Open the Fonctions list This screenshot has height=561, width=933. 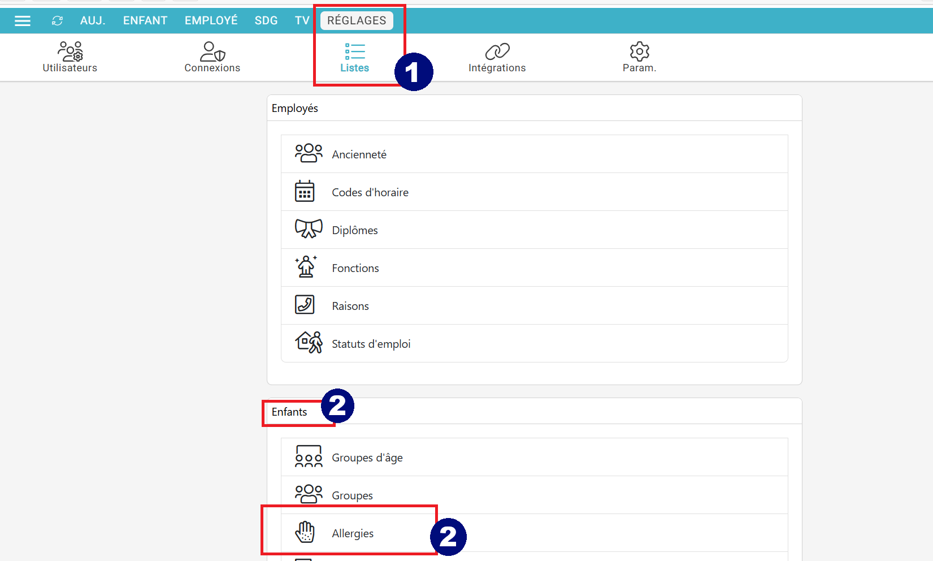[355, 268]
